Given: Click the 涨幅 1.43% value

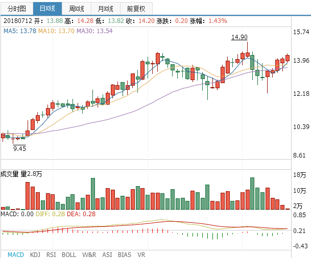Looking at the screenshot, I should click(x=218, y=21).
